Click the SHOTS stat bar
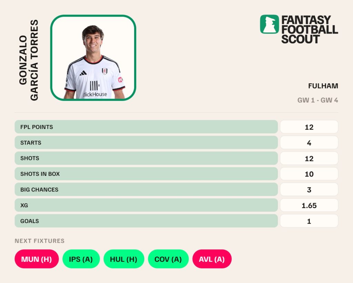The height and width of the screenshot is (283, 353). [146, 158]
